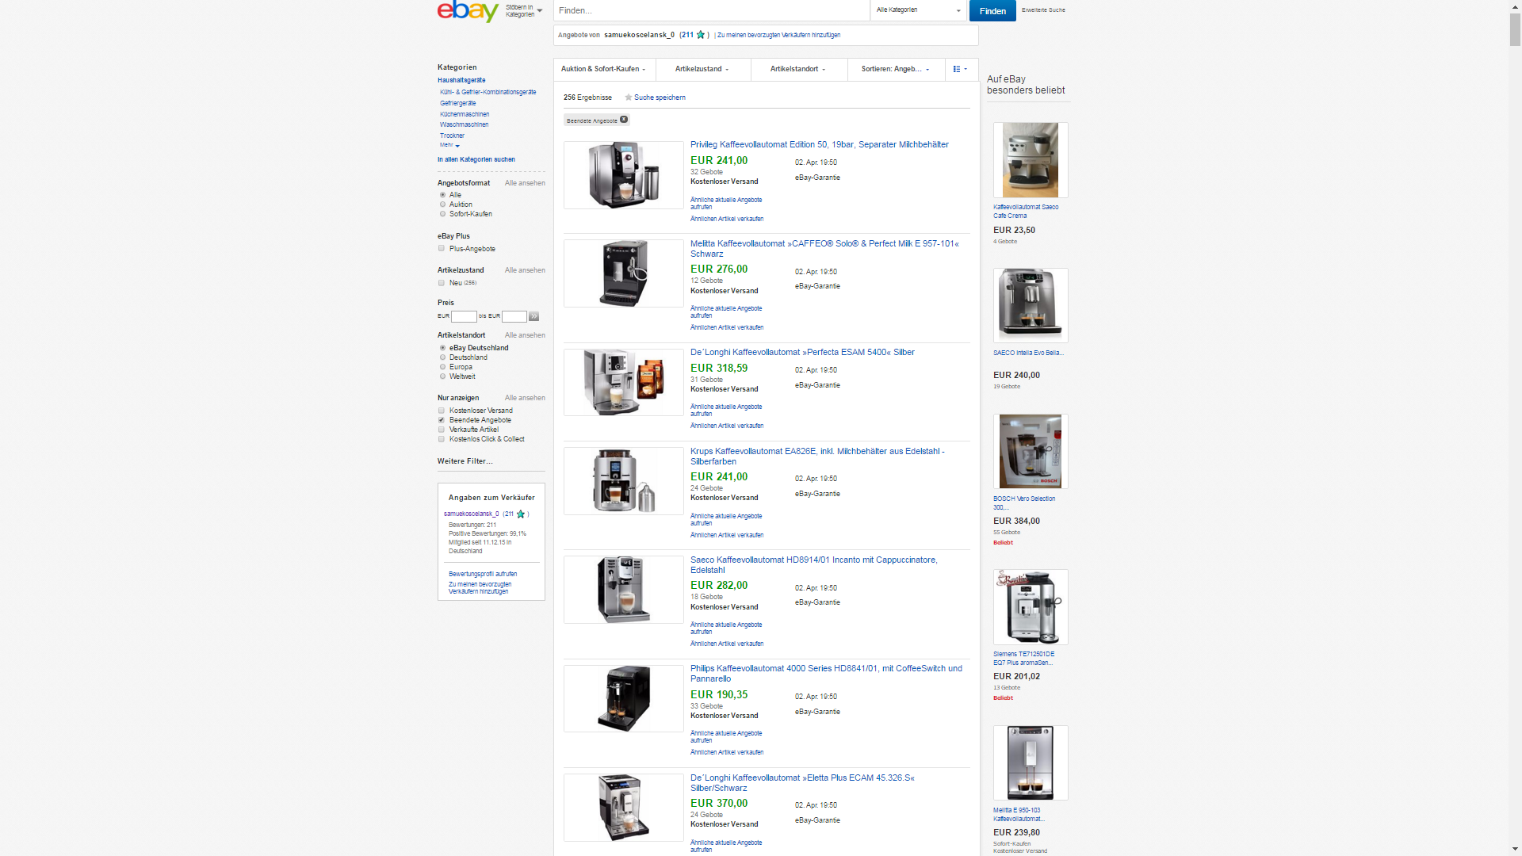1522x856 pixels.
Task: Open the Saeco Cafe Crema sidebar thumbnail
Action: pyautogui.click(x=1031, y=160)
